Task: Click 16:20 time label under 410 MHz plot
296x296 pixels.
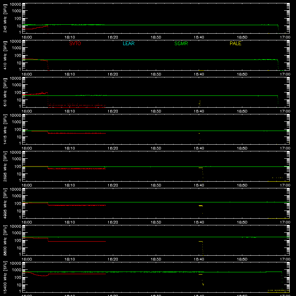Action: 113,74
